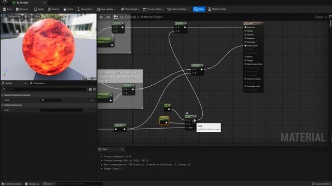Click the Anisotropy input pin

(x=245, y=42)
